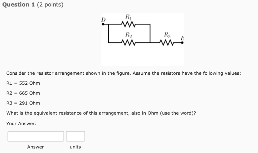Click the text R3 = 291 Ohm
258x153 pixels.
pyautogui.click(x=23, y=103)
